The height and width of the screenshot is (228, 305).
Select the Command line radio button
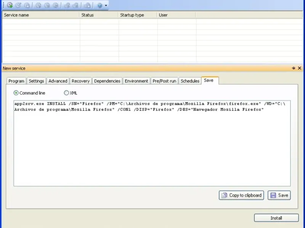(x=16, y=93)
